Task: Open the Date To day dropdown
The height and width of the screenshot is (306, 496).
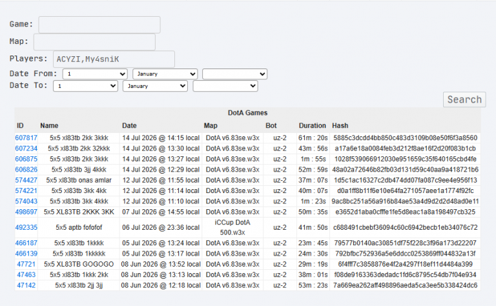Action: (x=86, y=86)
